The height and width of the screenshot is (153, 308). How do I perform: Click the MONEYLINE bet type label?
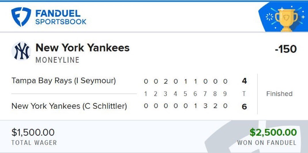pos(57,60)
